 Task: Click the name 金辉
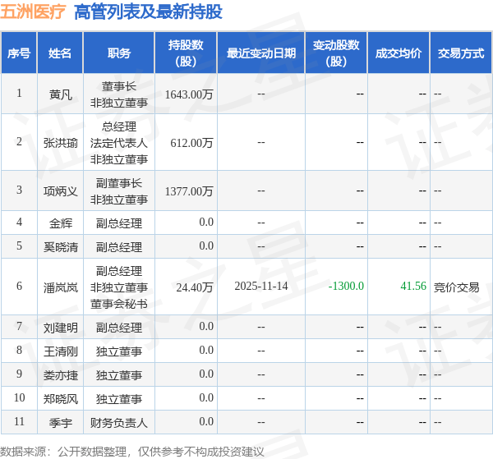[60, 223]
